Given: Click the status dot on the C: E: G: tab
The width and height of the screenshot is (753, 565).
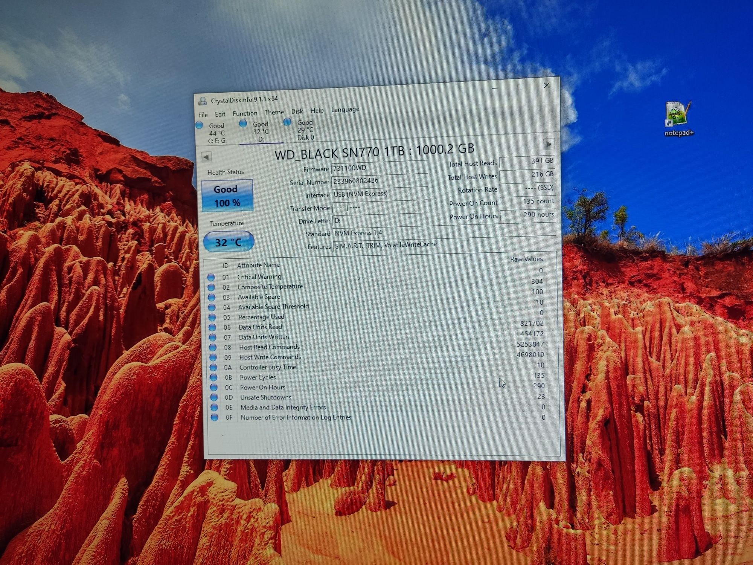Looking at the screenshot, I should (199, 125).
